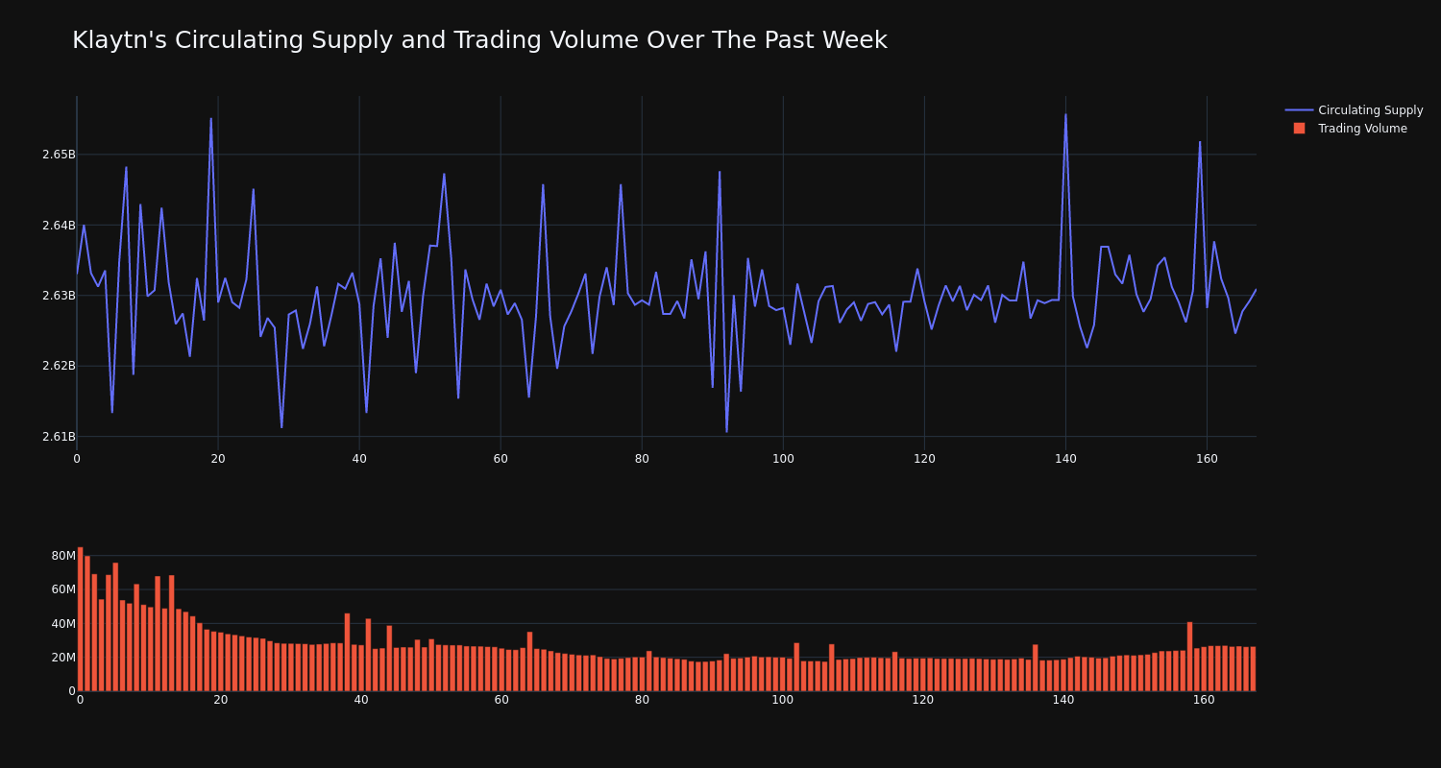Click the supply low point near hour 92

(726, 431)
